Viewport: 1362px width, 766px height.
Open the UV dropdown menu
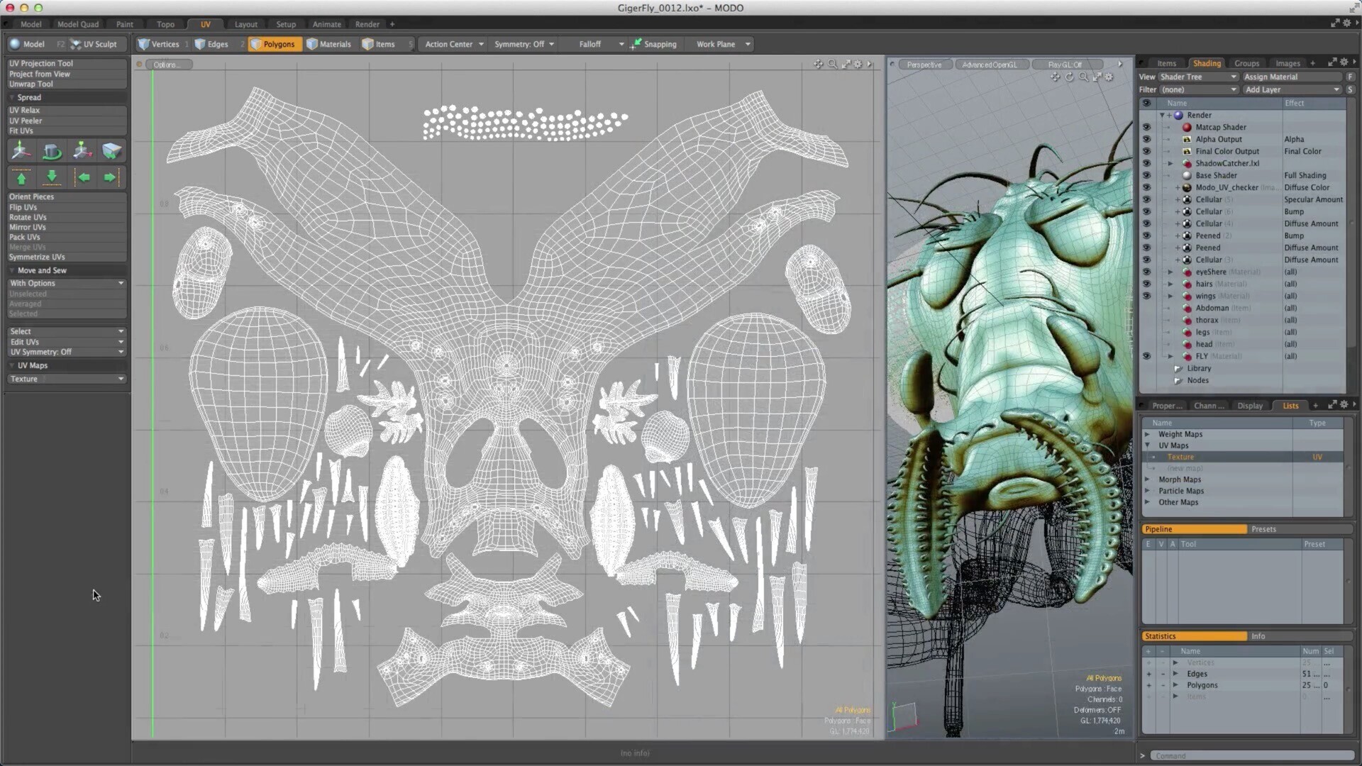click(205, 23)
